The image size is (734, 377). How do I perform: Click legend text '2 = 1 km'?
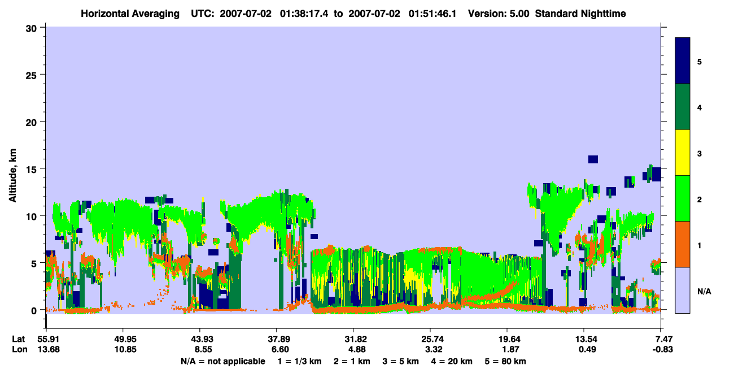pos(353,361)
